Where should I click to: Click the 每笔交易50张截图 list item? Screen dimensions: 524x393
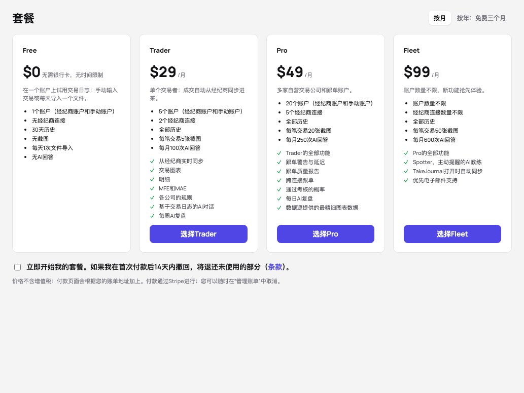(x=435, y=131)
